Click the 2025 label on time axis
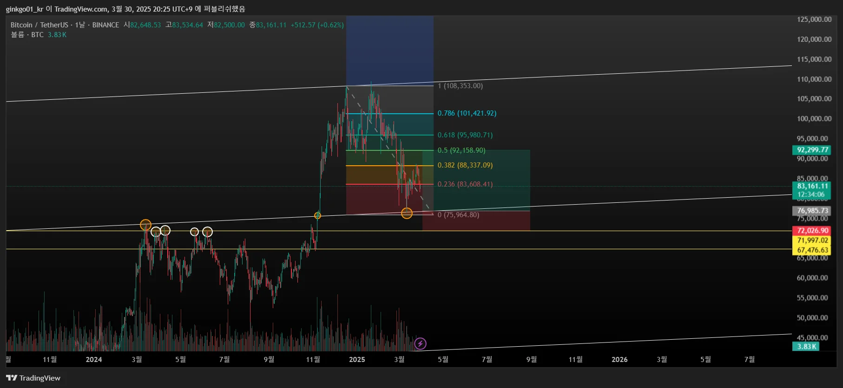The width and height of the screenshot is (843, 388). [357, 360]
